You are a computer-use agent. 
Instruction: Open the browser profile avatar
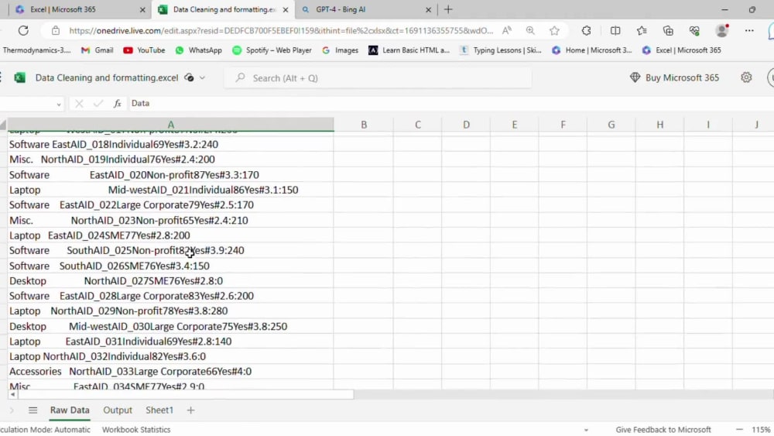(722, 31)
